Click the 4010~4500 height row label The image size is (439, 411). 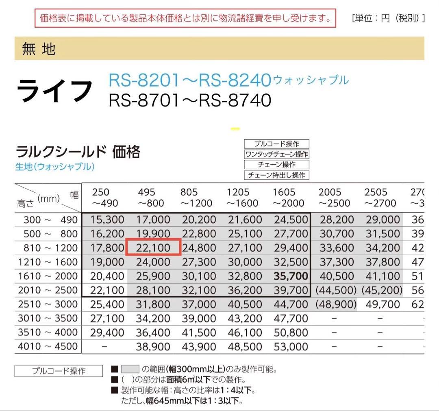tap(48, 346)
